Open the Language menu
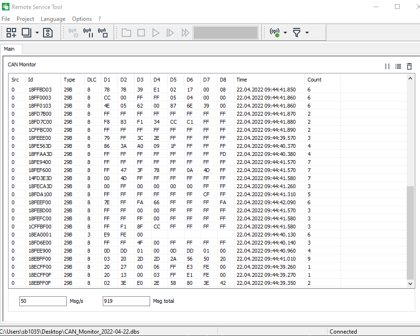This screenshot has height=336, width=420. [53, 19]
